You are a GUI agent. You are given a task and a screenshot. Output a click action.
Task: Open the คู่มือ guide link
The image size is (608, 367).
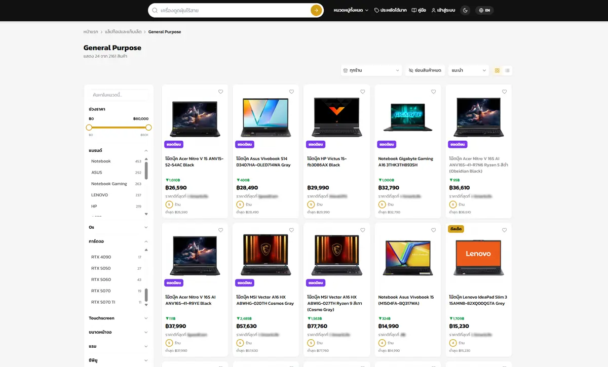click(419, 10)
